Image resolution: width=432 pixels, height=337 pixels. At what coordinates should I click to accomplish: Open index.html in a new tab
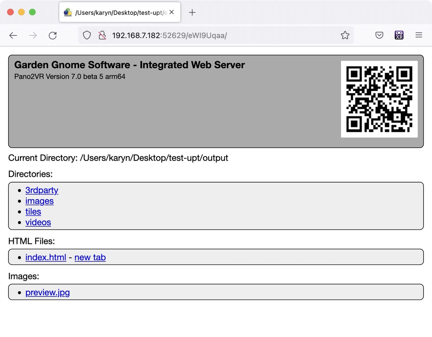click(90, 257)
